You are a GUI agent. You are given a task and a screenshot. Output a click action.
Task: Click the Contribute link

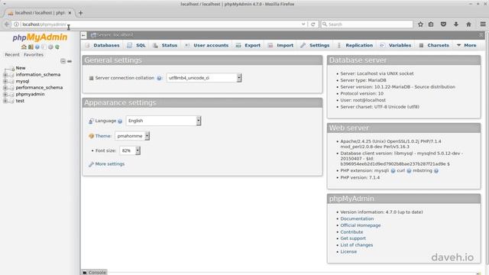click(x=351, y=232)
